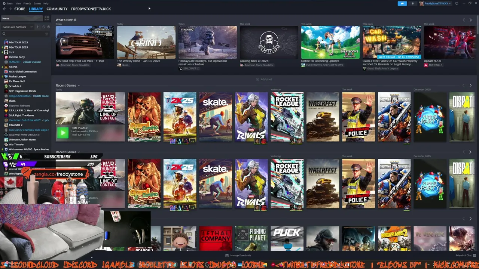
Task: Open skate. link under The Weekly Grind
Action: (125, 65)
